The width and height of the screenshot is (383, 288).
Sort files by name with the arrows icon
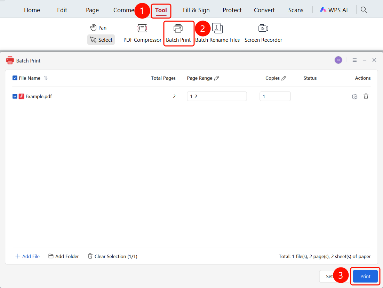[x=46, y=78]
